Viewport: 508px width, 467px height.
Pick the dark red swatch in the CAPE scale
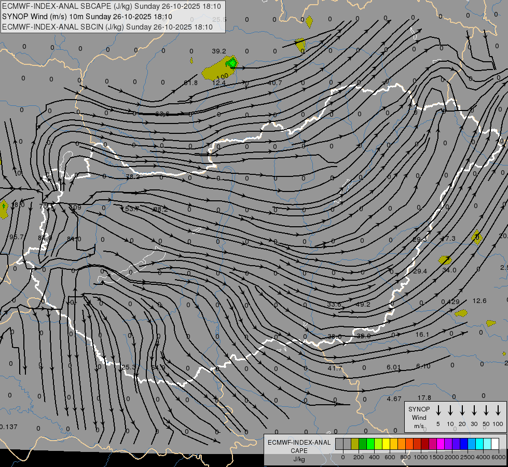(x=425, y=444)
